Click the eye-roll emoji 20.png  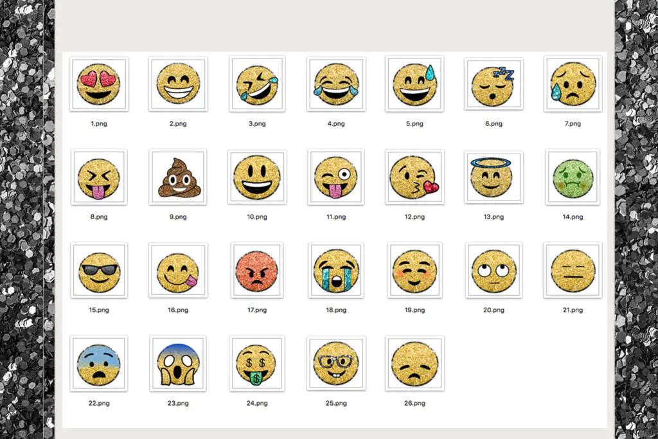493,271
